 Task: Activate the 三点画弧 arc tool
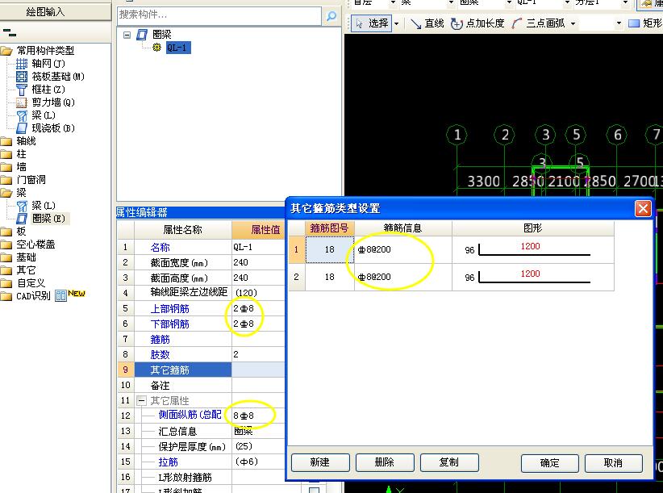tap(538, 23)
